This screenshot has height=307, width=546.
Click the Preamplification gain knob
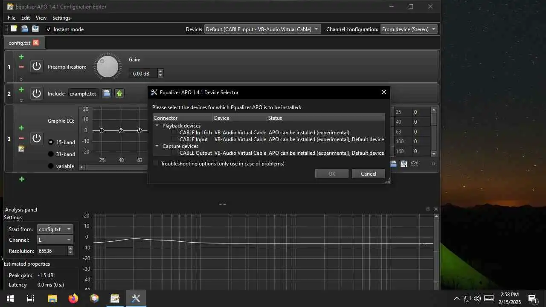coord(107,67)
